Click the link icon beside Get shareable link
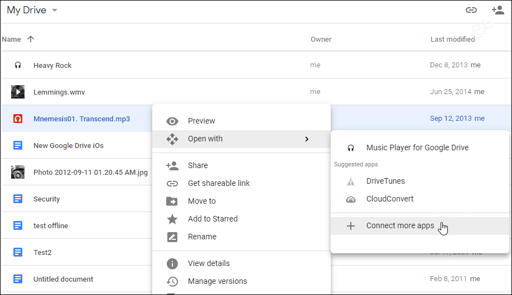Viewport: 512px width, 295px height. (x=172, y=184)
